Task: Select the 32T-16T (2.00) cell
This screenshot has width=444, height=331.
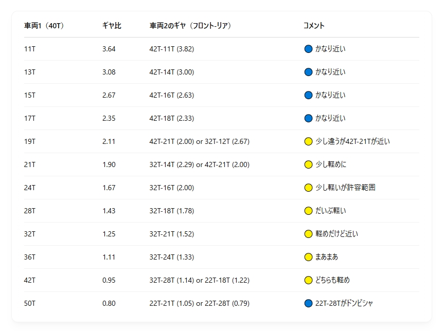Action: 172,188
